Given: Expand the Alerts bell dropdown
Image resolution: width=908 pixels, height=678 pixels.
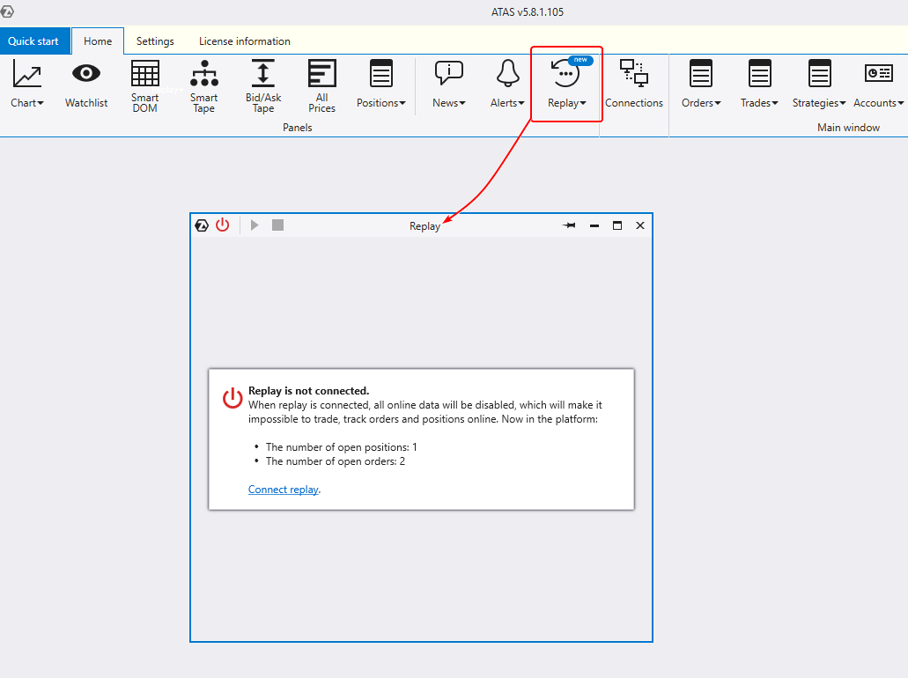Looking at the screenshot, I should [x=507, y=85].
